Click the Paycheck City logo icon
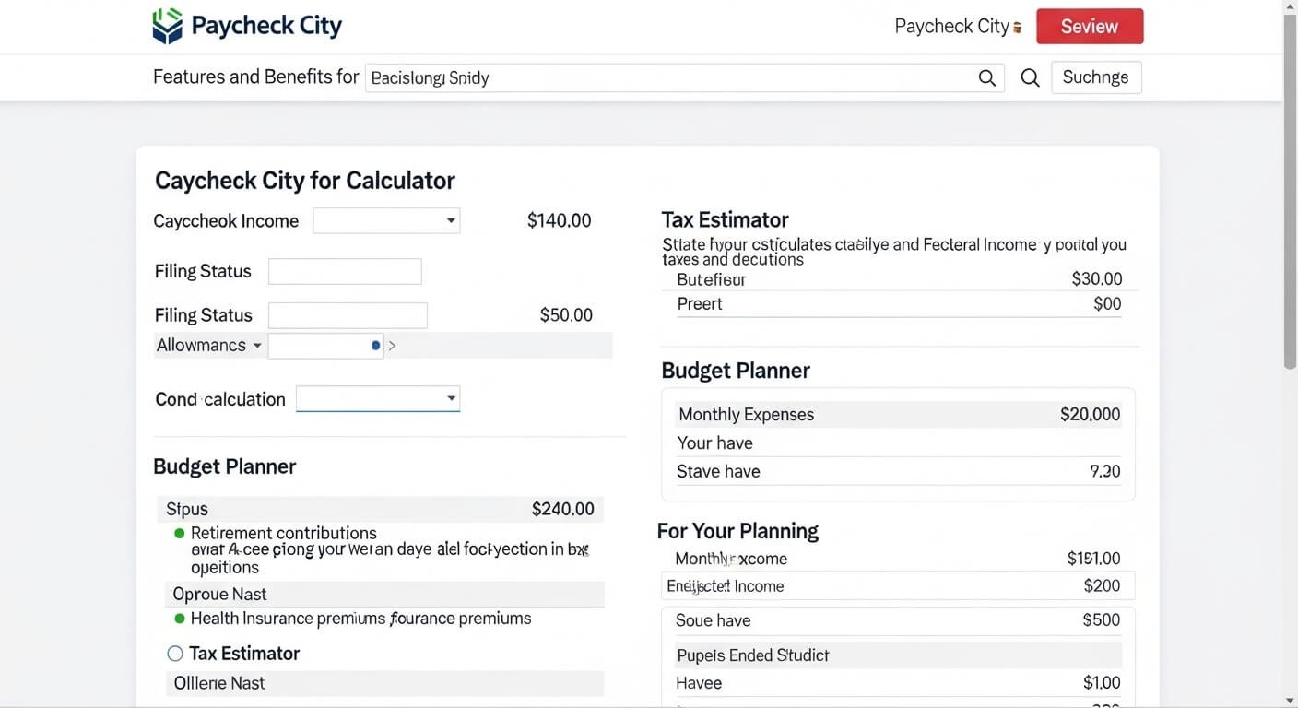The image size is (1298, 708). (168, 26)
